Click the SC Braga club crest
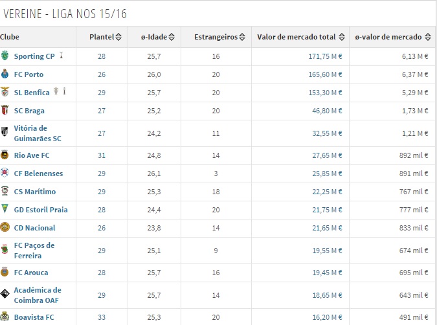The width and height of the screenshot is (437, 325). pos(5,110)
